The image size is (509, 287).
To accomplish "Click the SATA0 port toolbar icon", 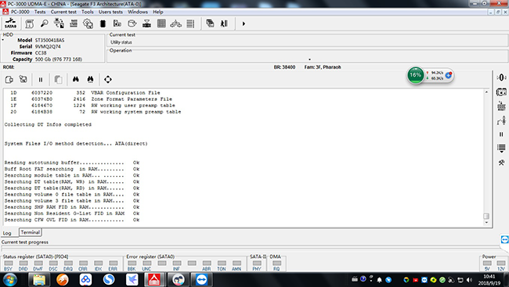I will [10, 23].
